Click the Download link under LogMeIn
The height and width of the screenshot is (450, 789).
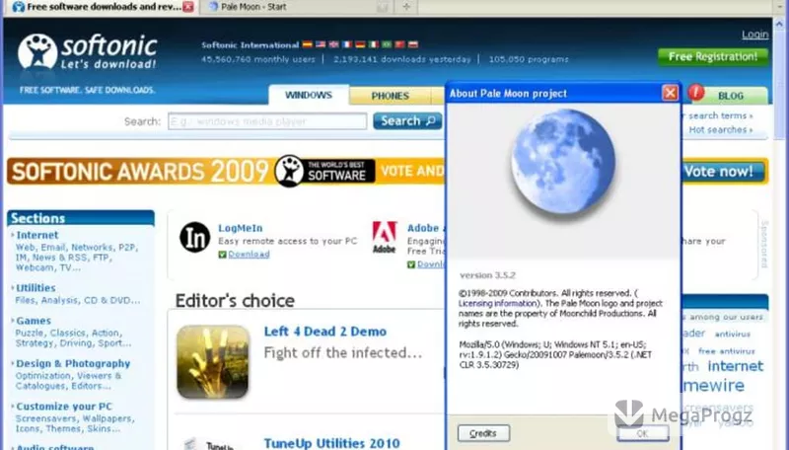click(x=250, y=255)
